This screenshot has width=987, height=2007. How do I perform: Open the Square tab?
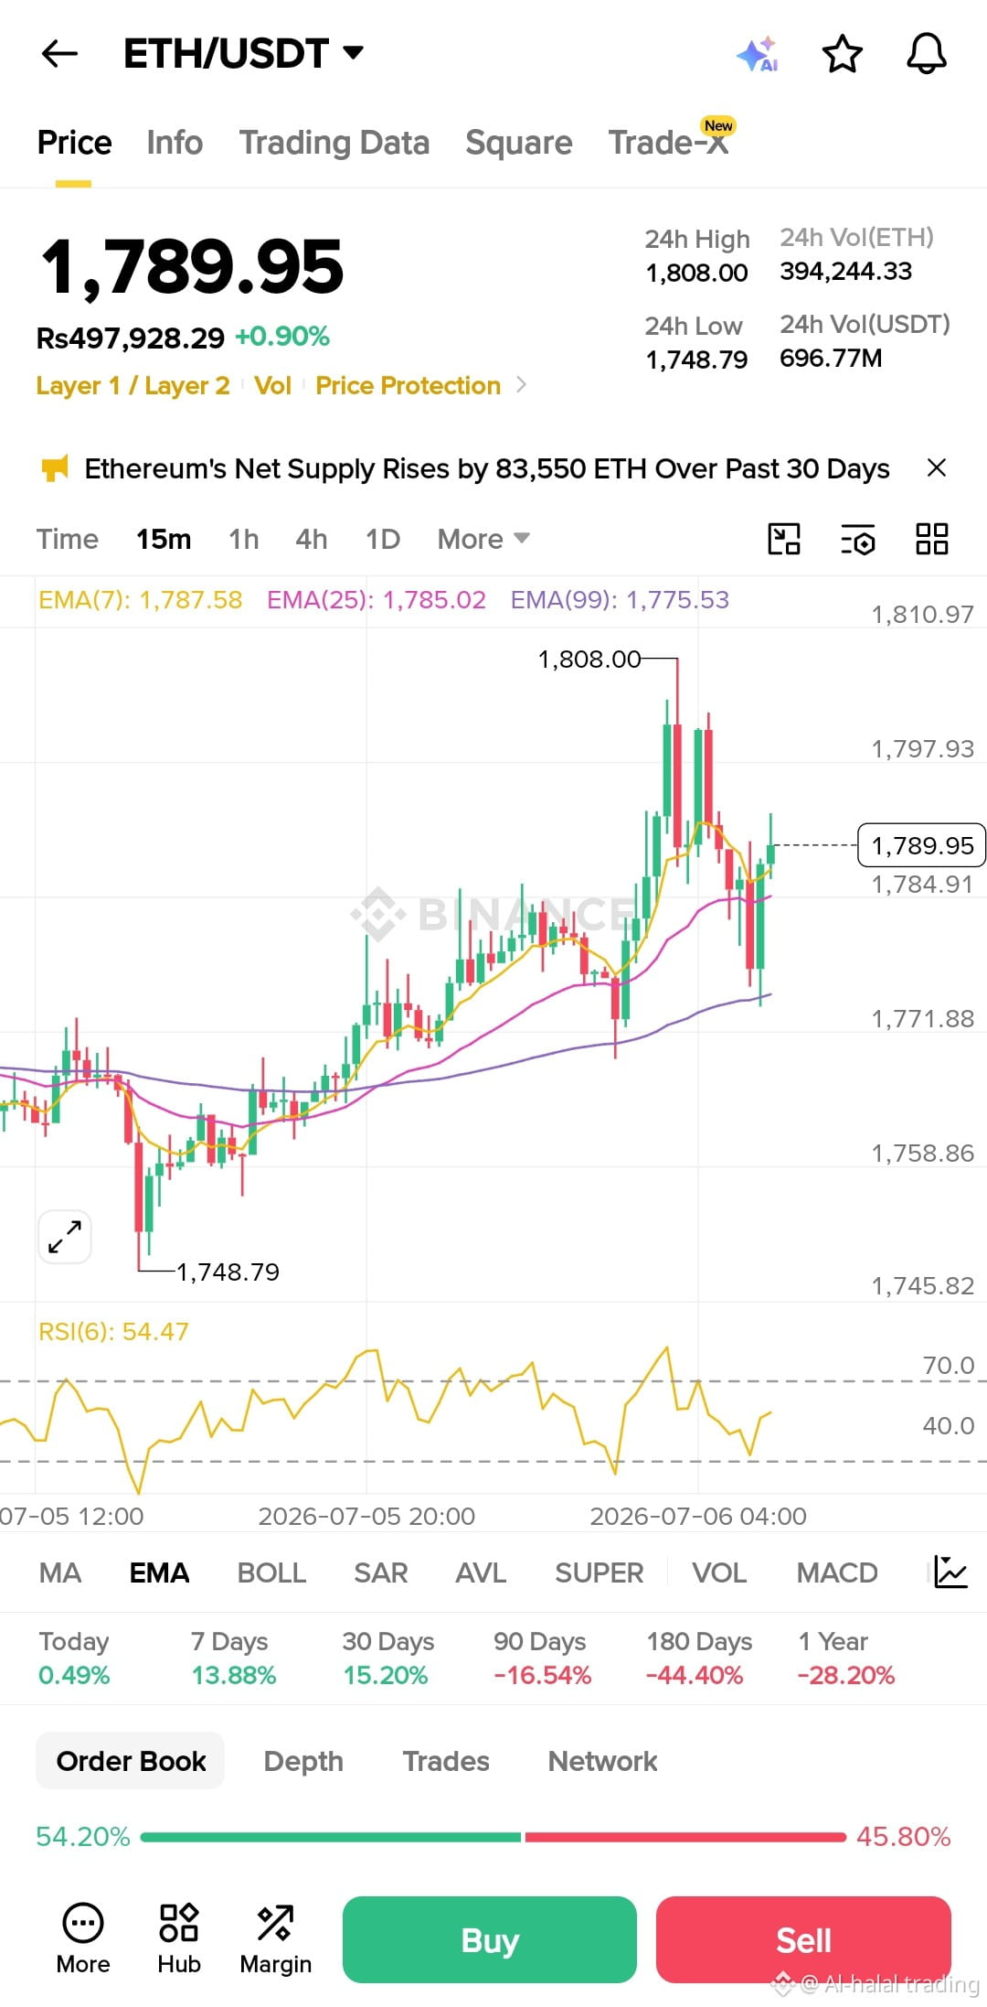coord(518,143)
